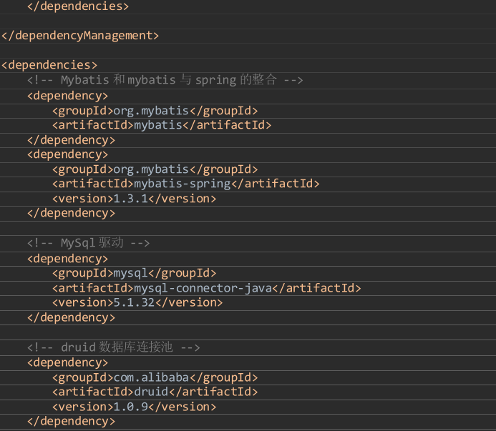Click the groupId mysql line
Screen dimensions: 496x431
[x=135, y=273]
